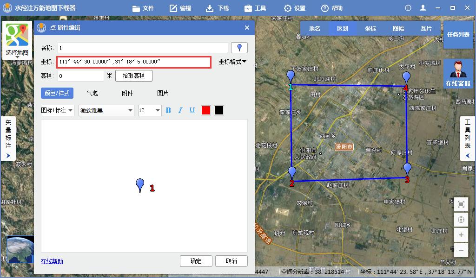Apply bold formatting to the label text

(169, 110)
